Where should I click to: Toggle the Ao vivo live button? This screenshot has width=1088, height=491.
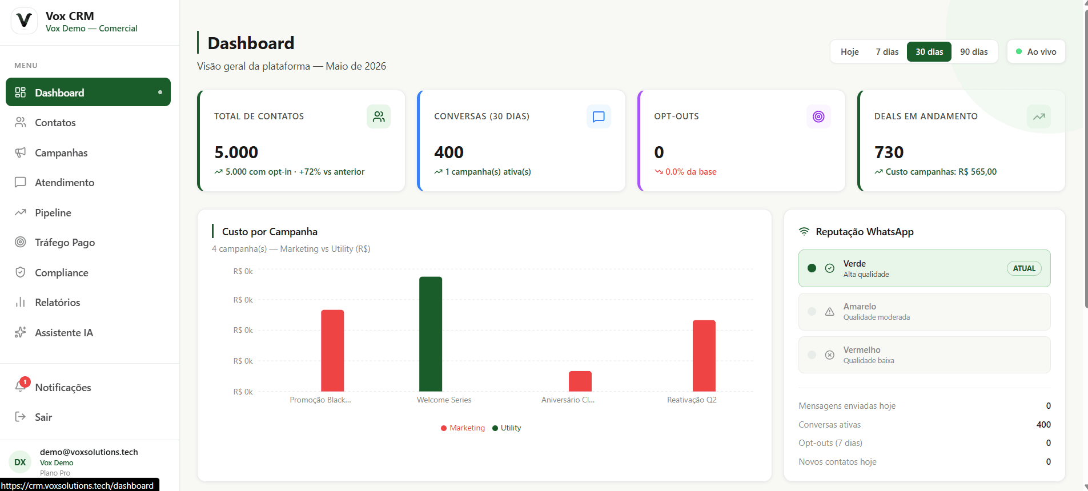click(1036, 51)
